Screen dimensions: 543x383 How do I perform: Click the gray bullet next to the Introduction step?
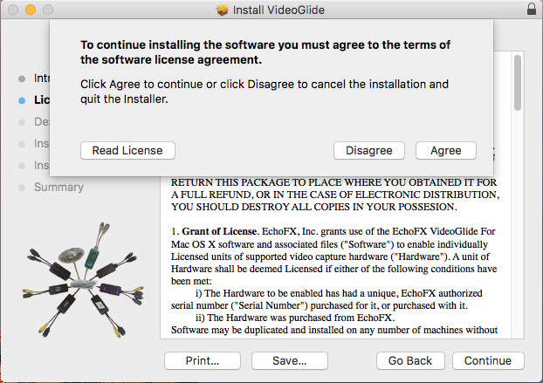click(x=22, y=79)
